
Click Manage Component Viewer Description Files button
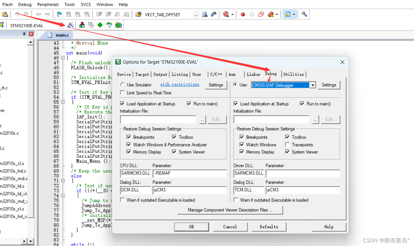click(230, 210)
